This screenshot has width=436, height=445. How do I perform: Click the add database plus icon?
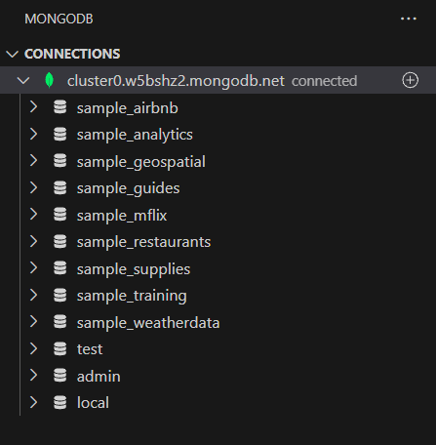[410, 80]
